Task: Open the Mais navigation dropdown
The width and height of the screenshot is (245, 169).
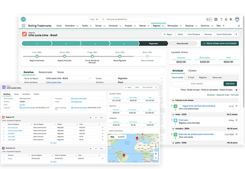Action: [x=220, y=26]
